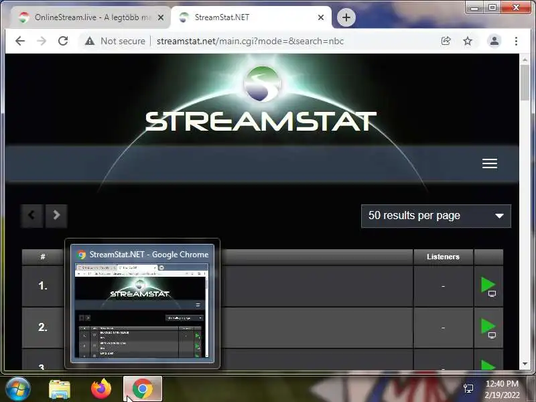This screenshot has height=402, width=536.
Task: Open the hamburger navigation menu
Action: click(x=490, y=163)
